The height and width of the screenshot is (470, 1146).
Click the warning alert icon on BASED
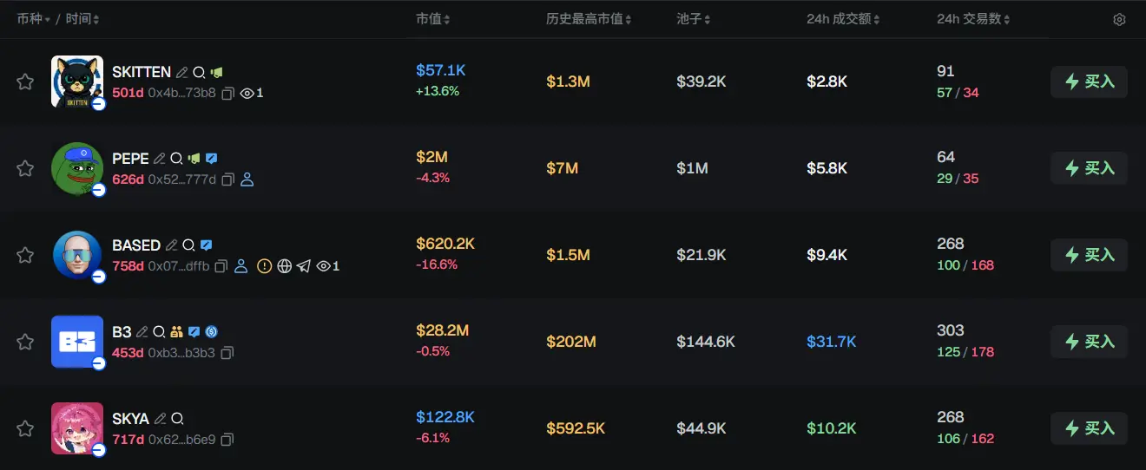pos(265,266)
